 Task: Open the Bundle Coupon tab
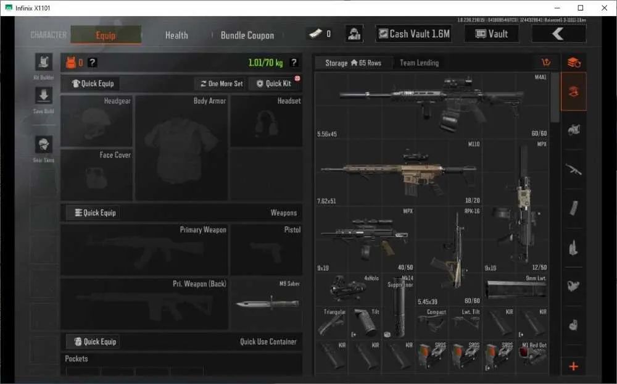(247, 35)
